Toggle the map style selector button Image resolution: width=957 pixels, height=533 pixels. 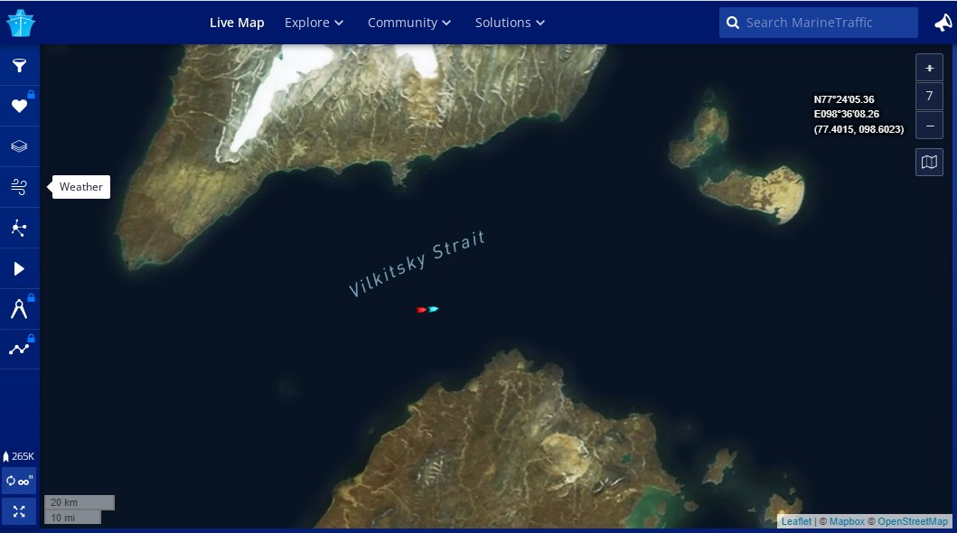929,163
